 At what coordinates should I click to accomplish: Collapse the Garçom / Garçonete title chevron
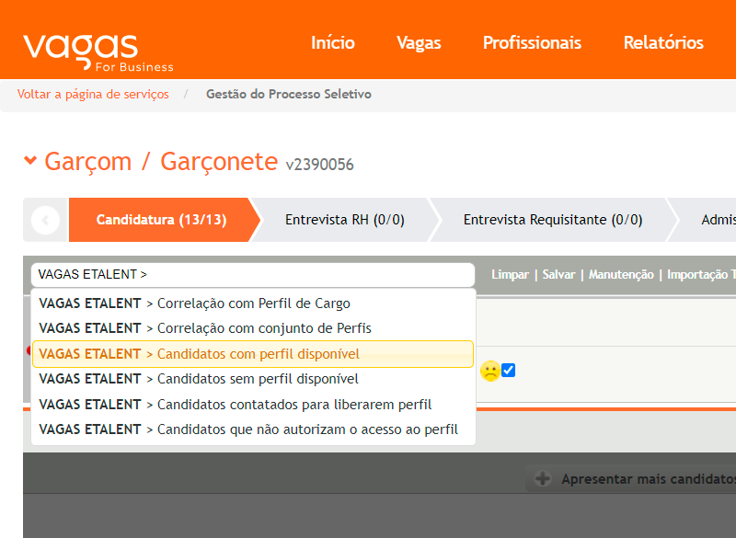[30, 161]
